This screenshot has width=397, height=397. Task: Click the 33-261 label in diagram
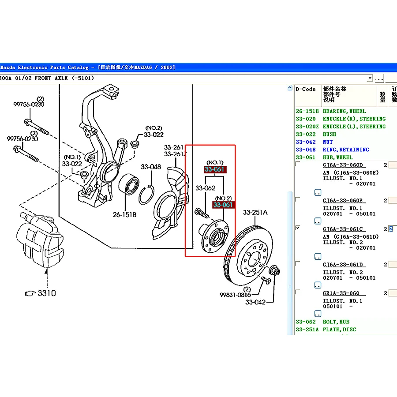(174, 147)
